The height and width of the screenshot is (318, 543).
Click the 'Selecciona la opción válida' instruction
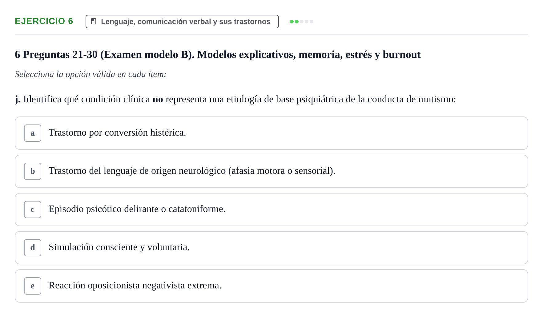[x=90, y=74]
